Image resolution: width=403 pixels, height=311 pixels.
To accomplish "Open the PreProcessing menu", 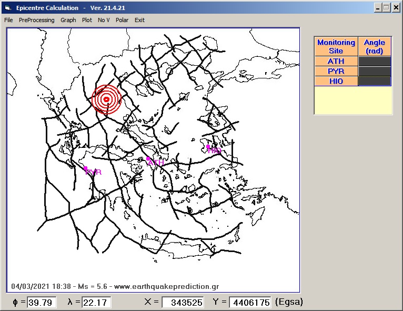I will click(x=36, y=20).
